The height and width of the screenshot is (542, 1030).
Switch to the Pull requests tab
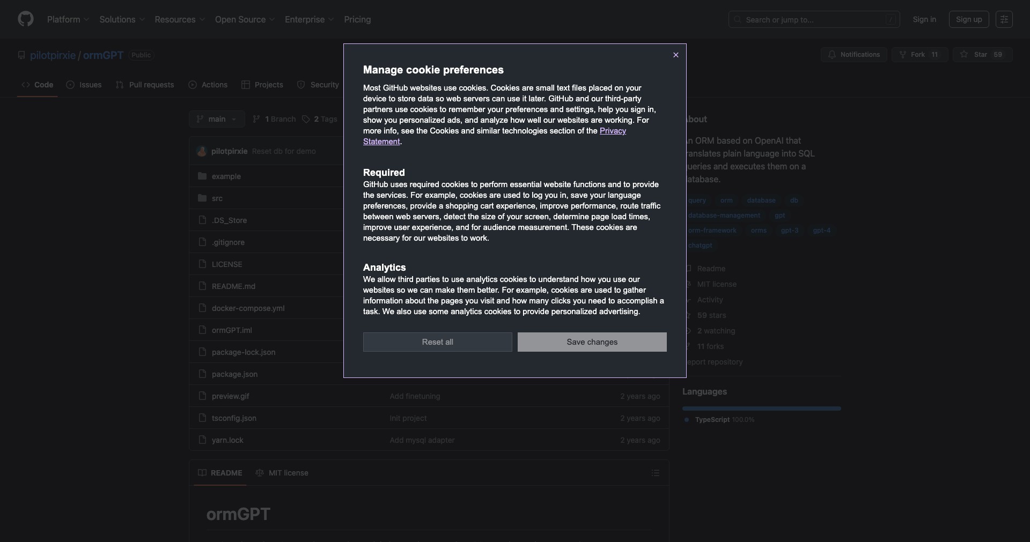tap(145, 85)
